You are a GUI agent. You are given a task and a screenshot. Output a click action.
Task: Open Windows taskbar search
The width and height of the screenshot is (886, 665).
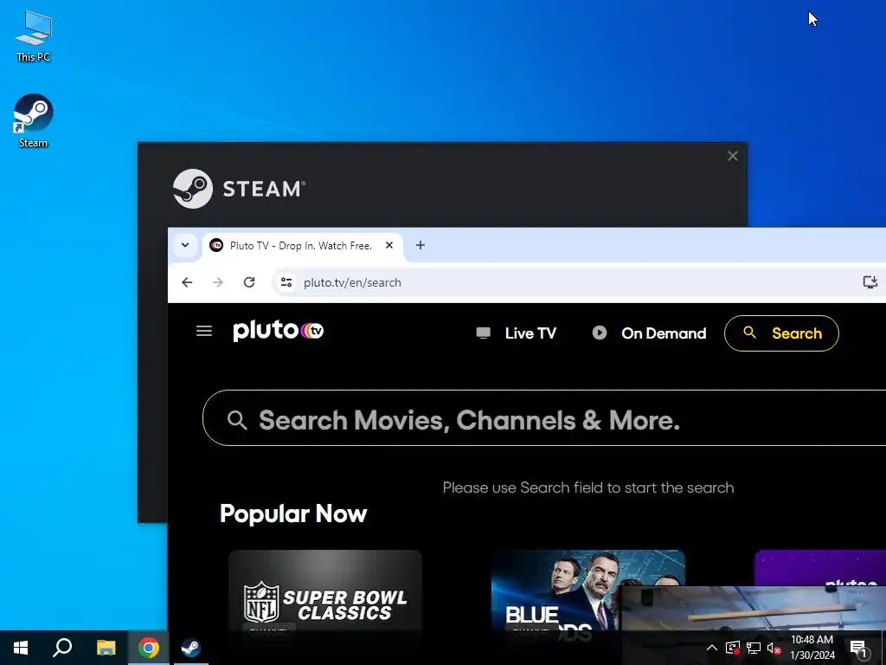(62, 648)
